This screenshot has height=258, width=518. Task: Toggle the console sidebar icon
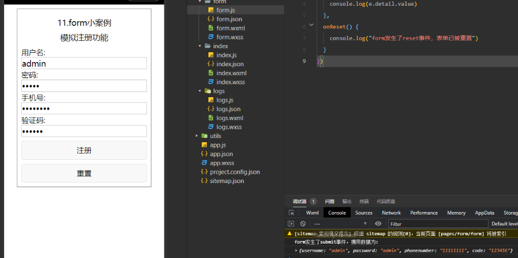[291, 224]
